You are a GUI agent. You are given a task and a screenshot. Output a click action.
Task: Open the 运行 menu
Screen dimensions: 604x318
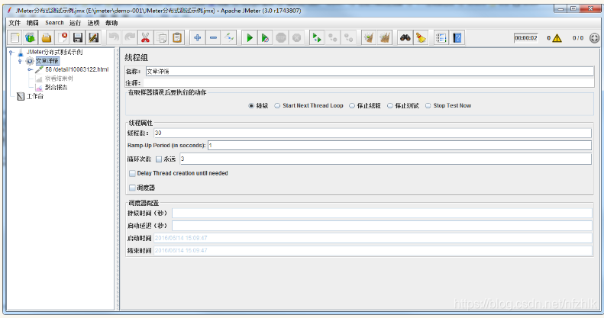[75, 23]
